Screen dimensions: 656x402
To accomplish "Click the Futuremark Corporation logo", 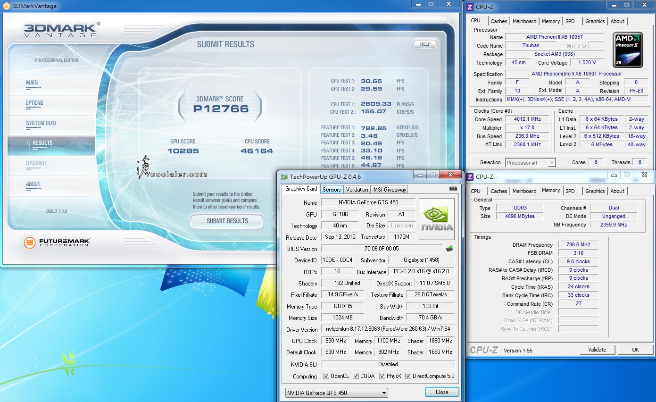I will tap(57, 243).
